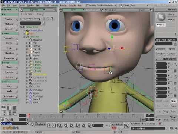Screen dimensions: 178x134
Task: Open the Primitive menu
Action: click(9, 19)
